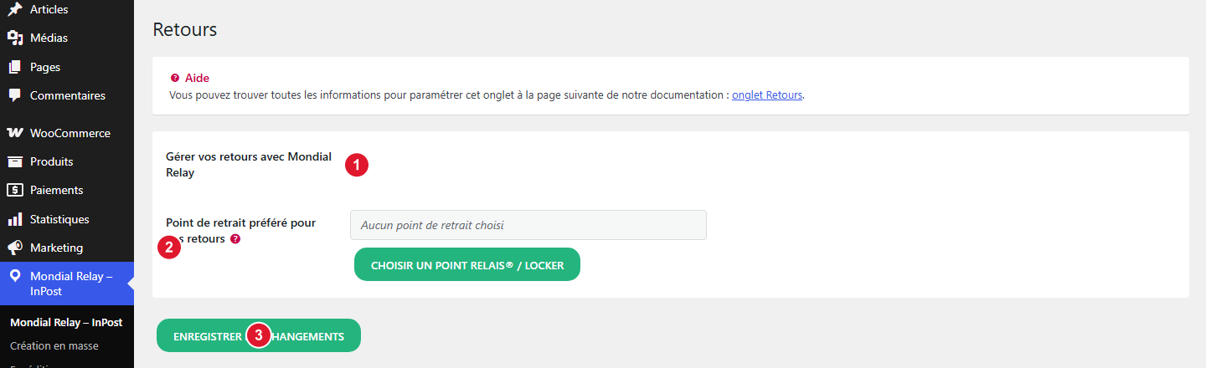Save with Enregistrer les changements button

[259, 335]
